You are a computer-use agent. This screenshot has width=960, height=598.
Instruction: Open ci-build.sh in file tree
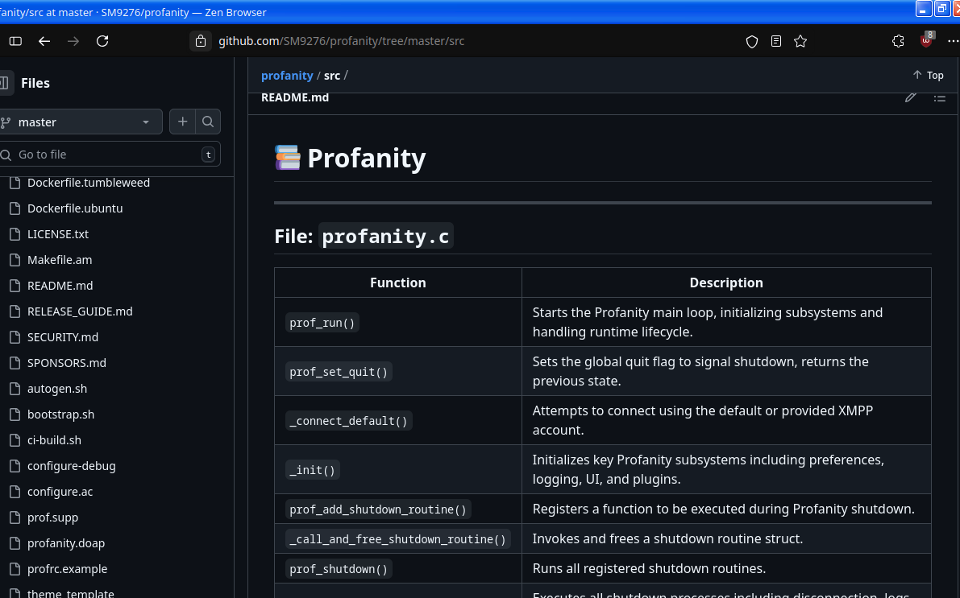click(55, 439)
